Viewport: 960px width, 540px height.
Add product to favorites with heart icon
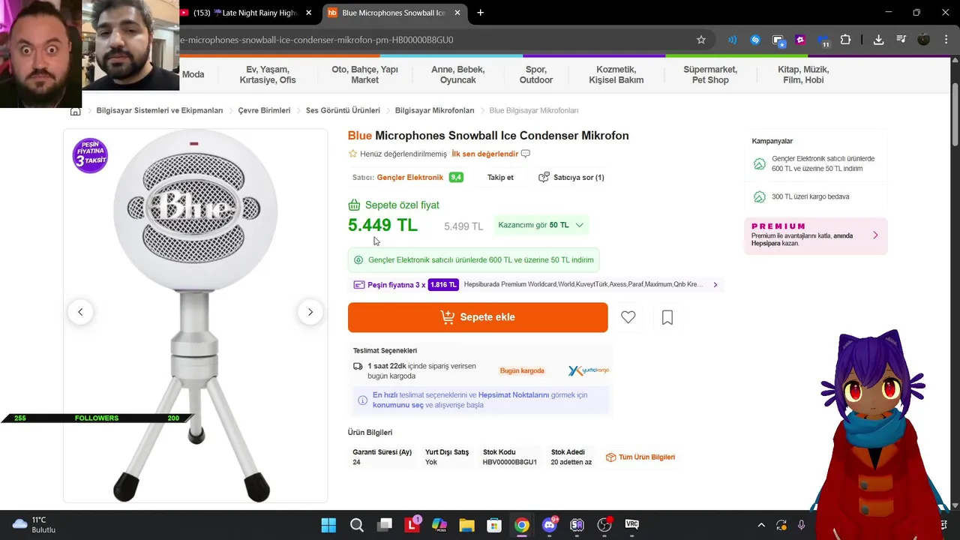pos(628,317)
